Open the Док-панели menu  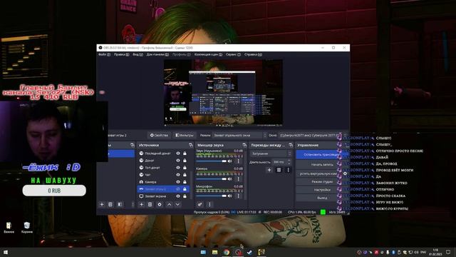coord(157,54)
